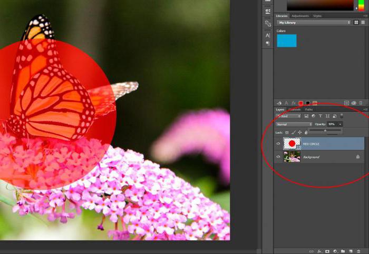Switch library to list view
The height and width of the screenshot is (254, 369).
coord(363,22)
